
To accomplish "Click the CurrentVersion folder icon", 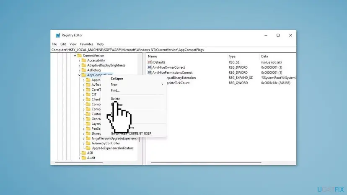I will 80,56.
